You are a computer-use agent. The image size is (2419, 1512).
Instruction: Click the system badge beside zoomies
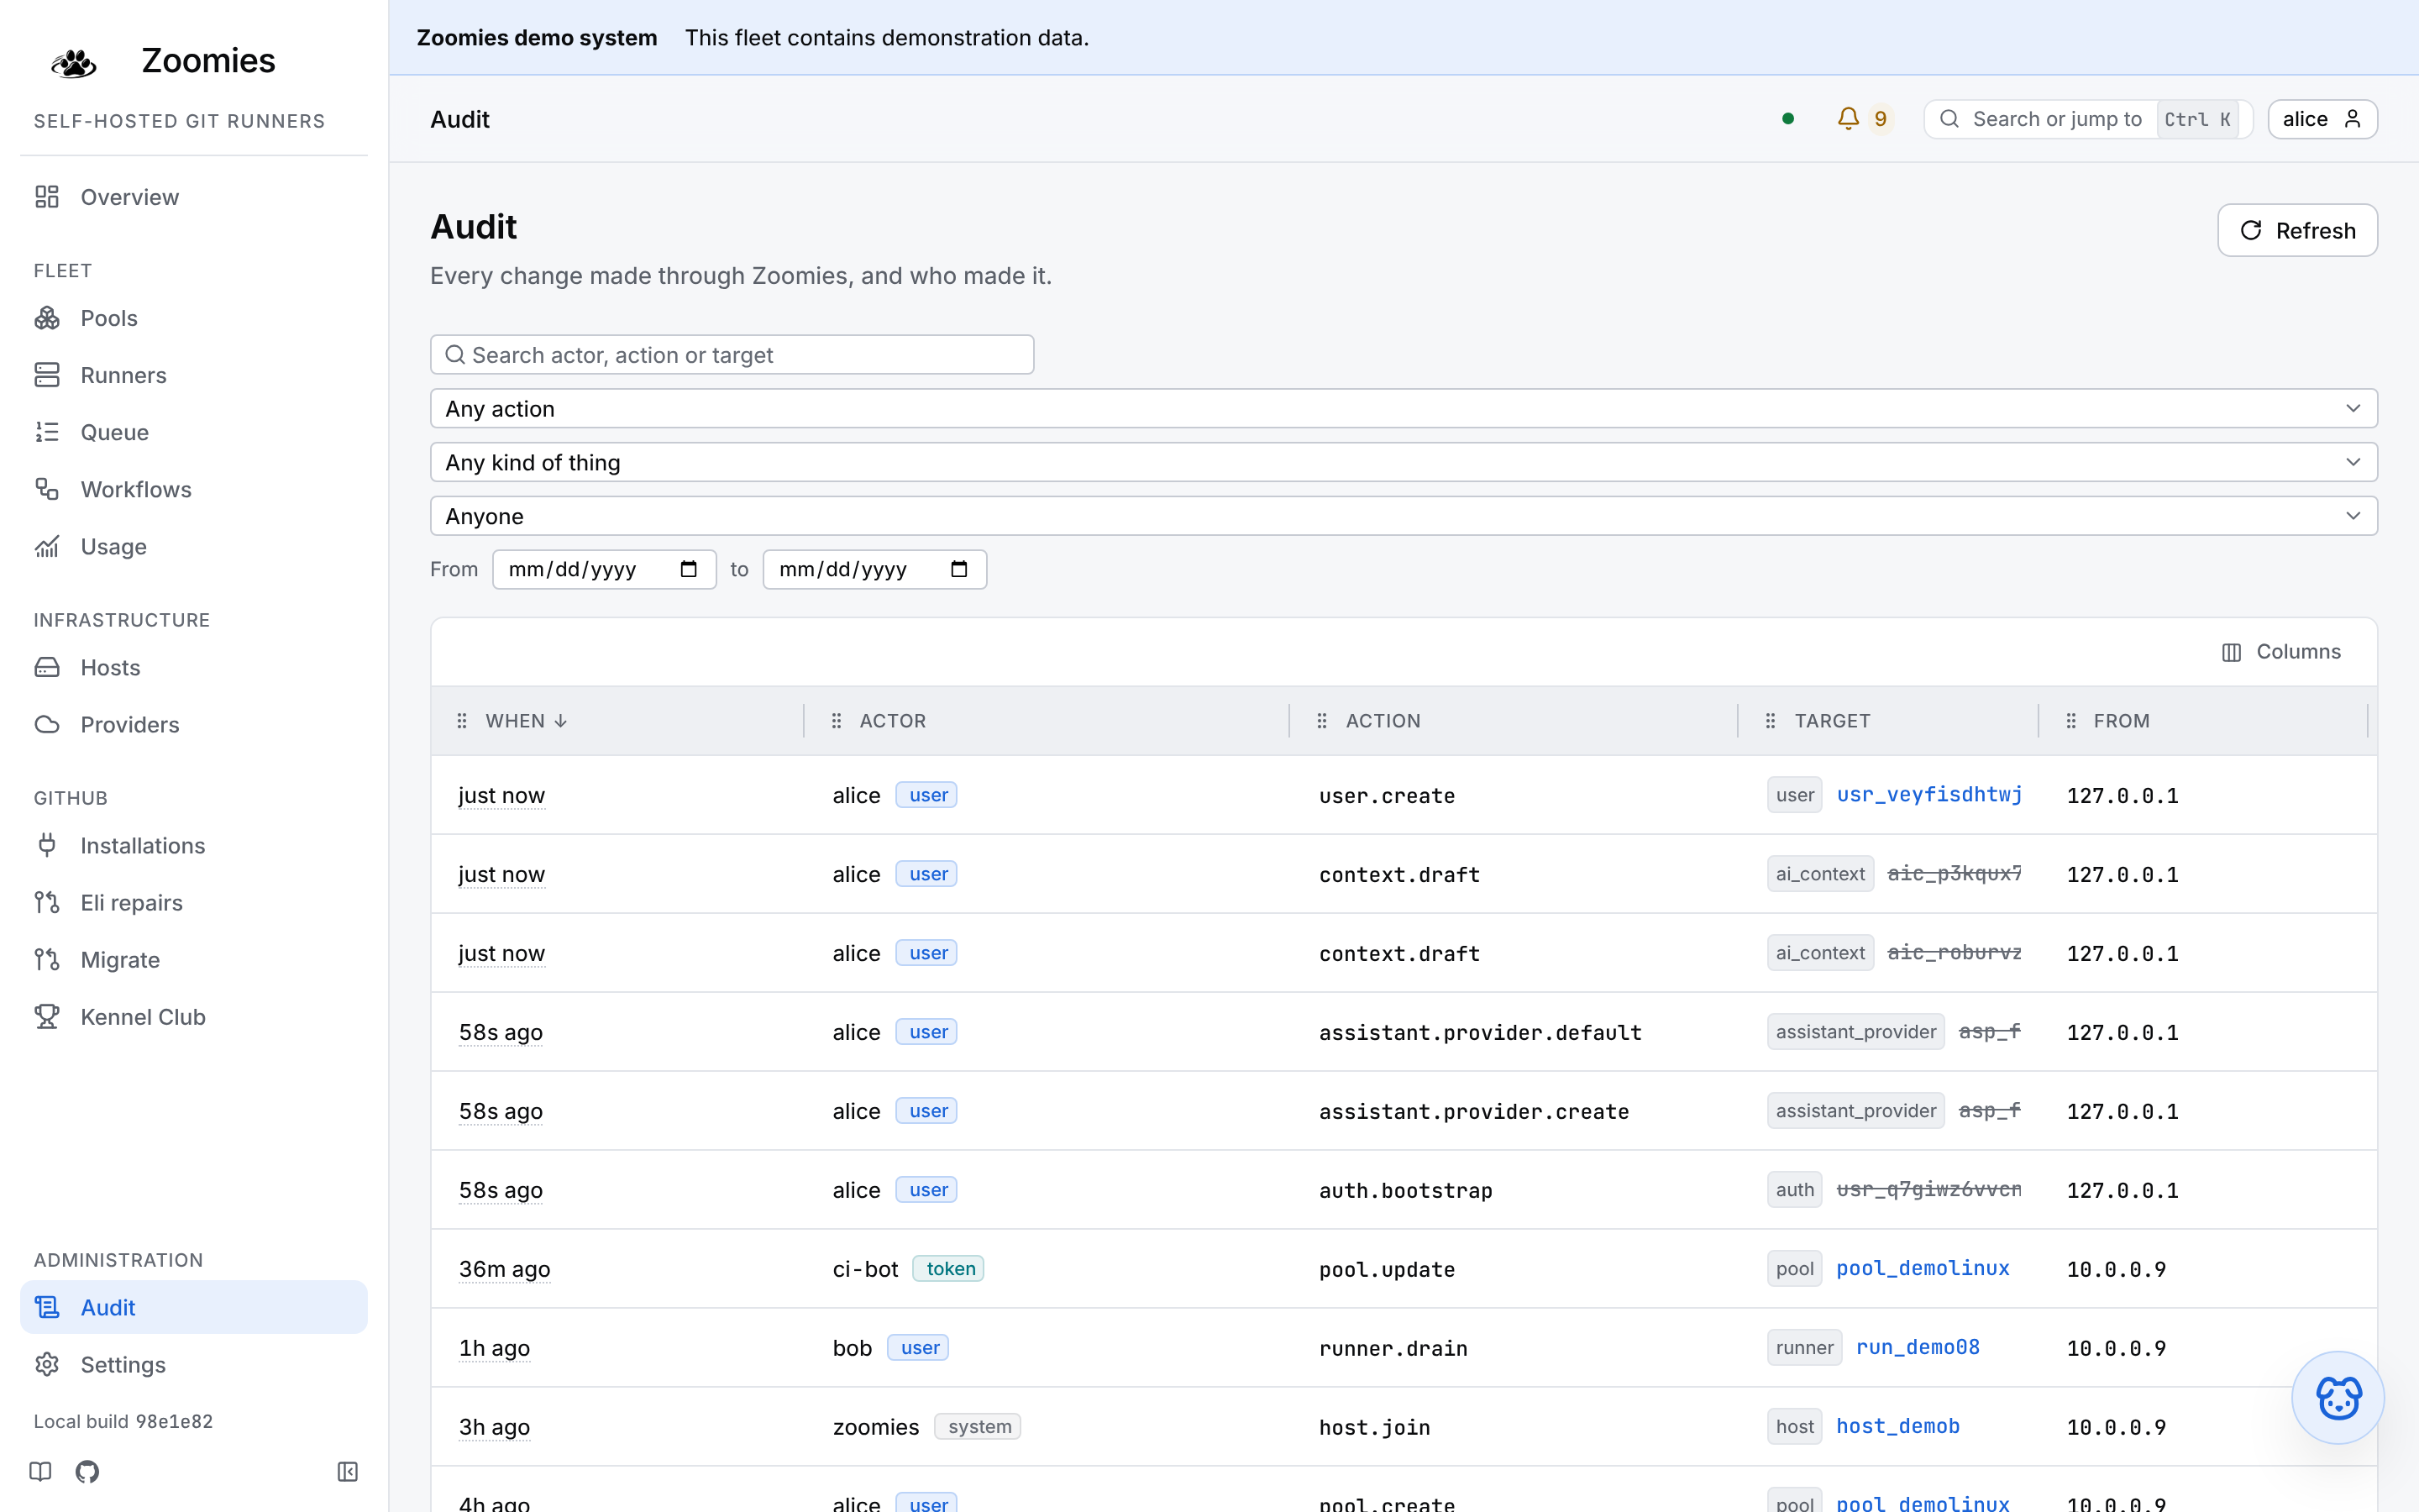coord(979,1426)
